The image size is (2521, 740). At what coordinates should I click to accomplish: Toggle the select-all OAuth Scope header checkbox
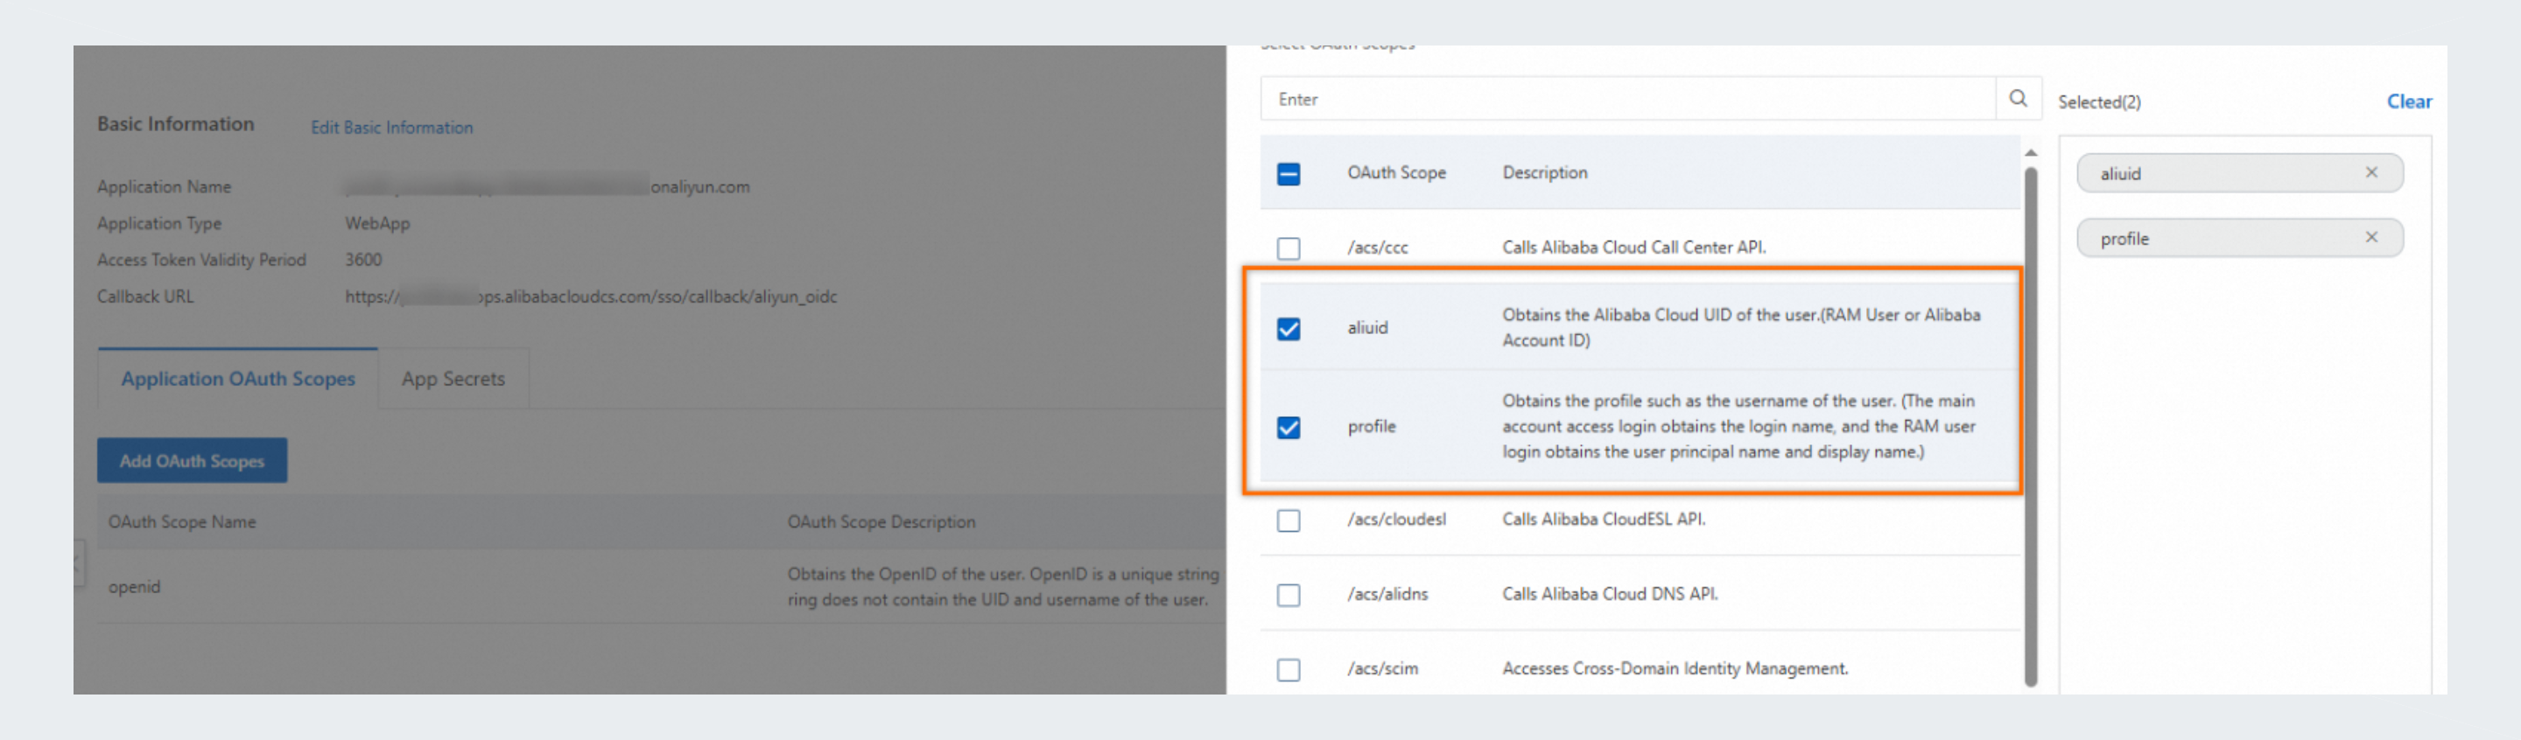click(x=1288, y=174)
